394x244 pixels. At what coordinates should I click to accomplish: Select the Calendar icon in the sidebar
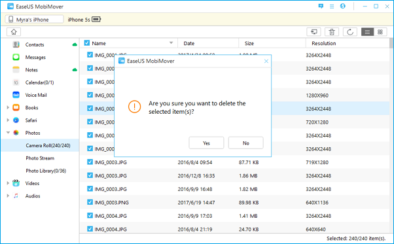click(16, 82)
